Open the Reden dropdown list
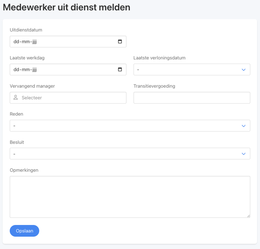Image resolution: width=260 pixels, height=249 pixels. click(x=130, y=126)
